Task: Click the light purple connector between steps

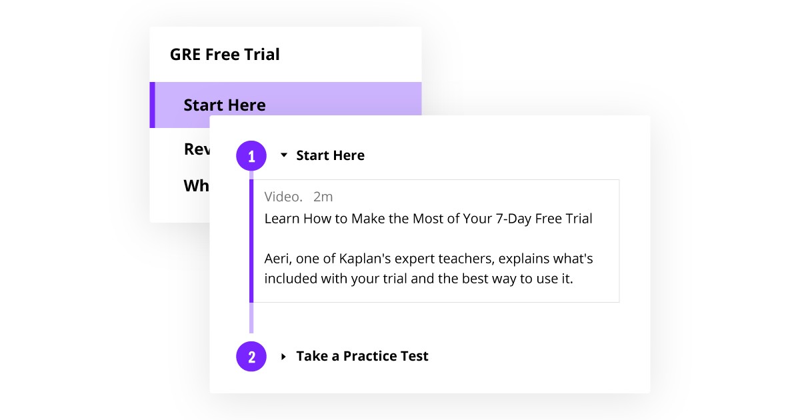Action: pos(251,318)
